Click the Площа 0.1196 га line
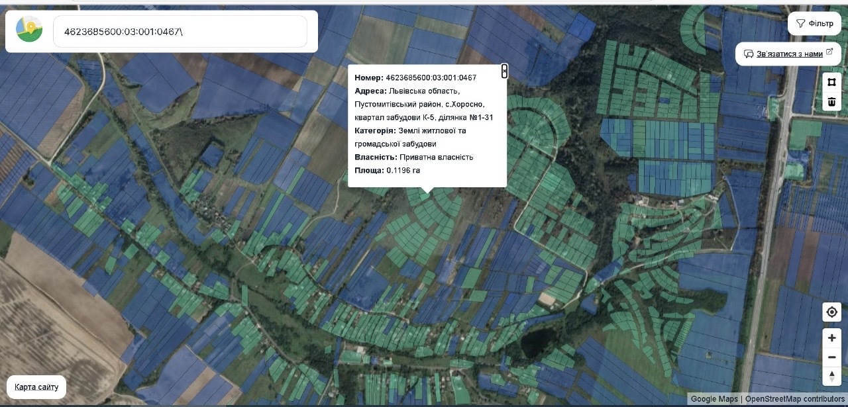The image size is (848, 407). (387, 170)
